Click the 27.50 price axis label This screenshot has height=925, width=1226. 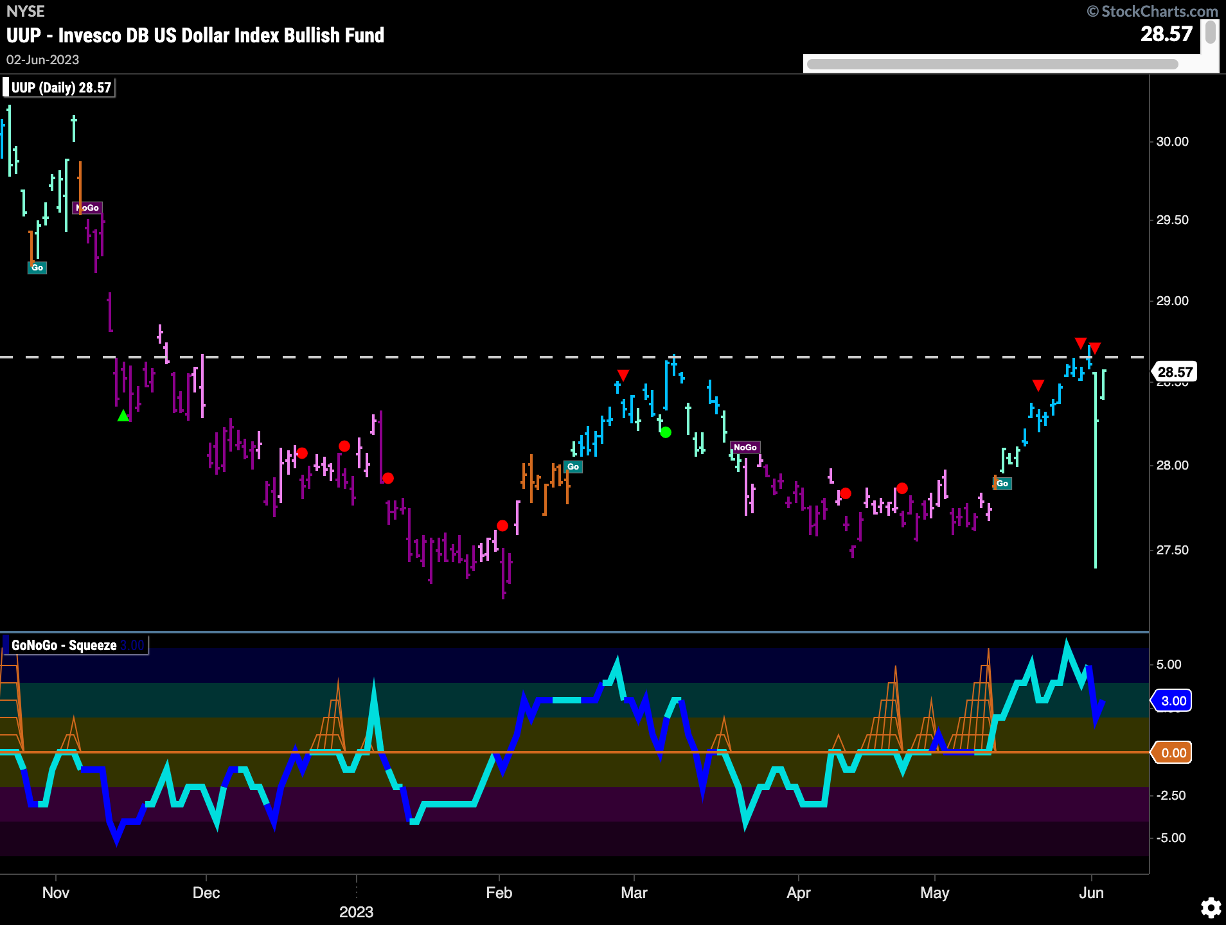pyautogui.click(x=1172, y=550)
